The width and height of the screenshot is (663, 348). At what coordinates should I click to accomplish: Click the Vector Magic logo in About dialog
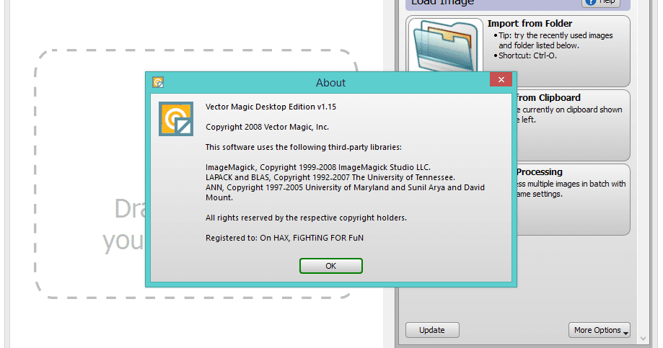(x=176, y=119)
